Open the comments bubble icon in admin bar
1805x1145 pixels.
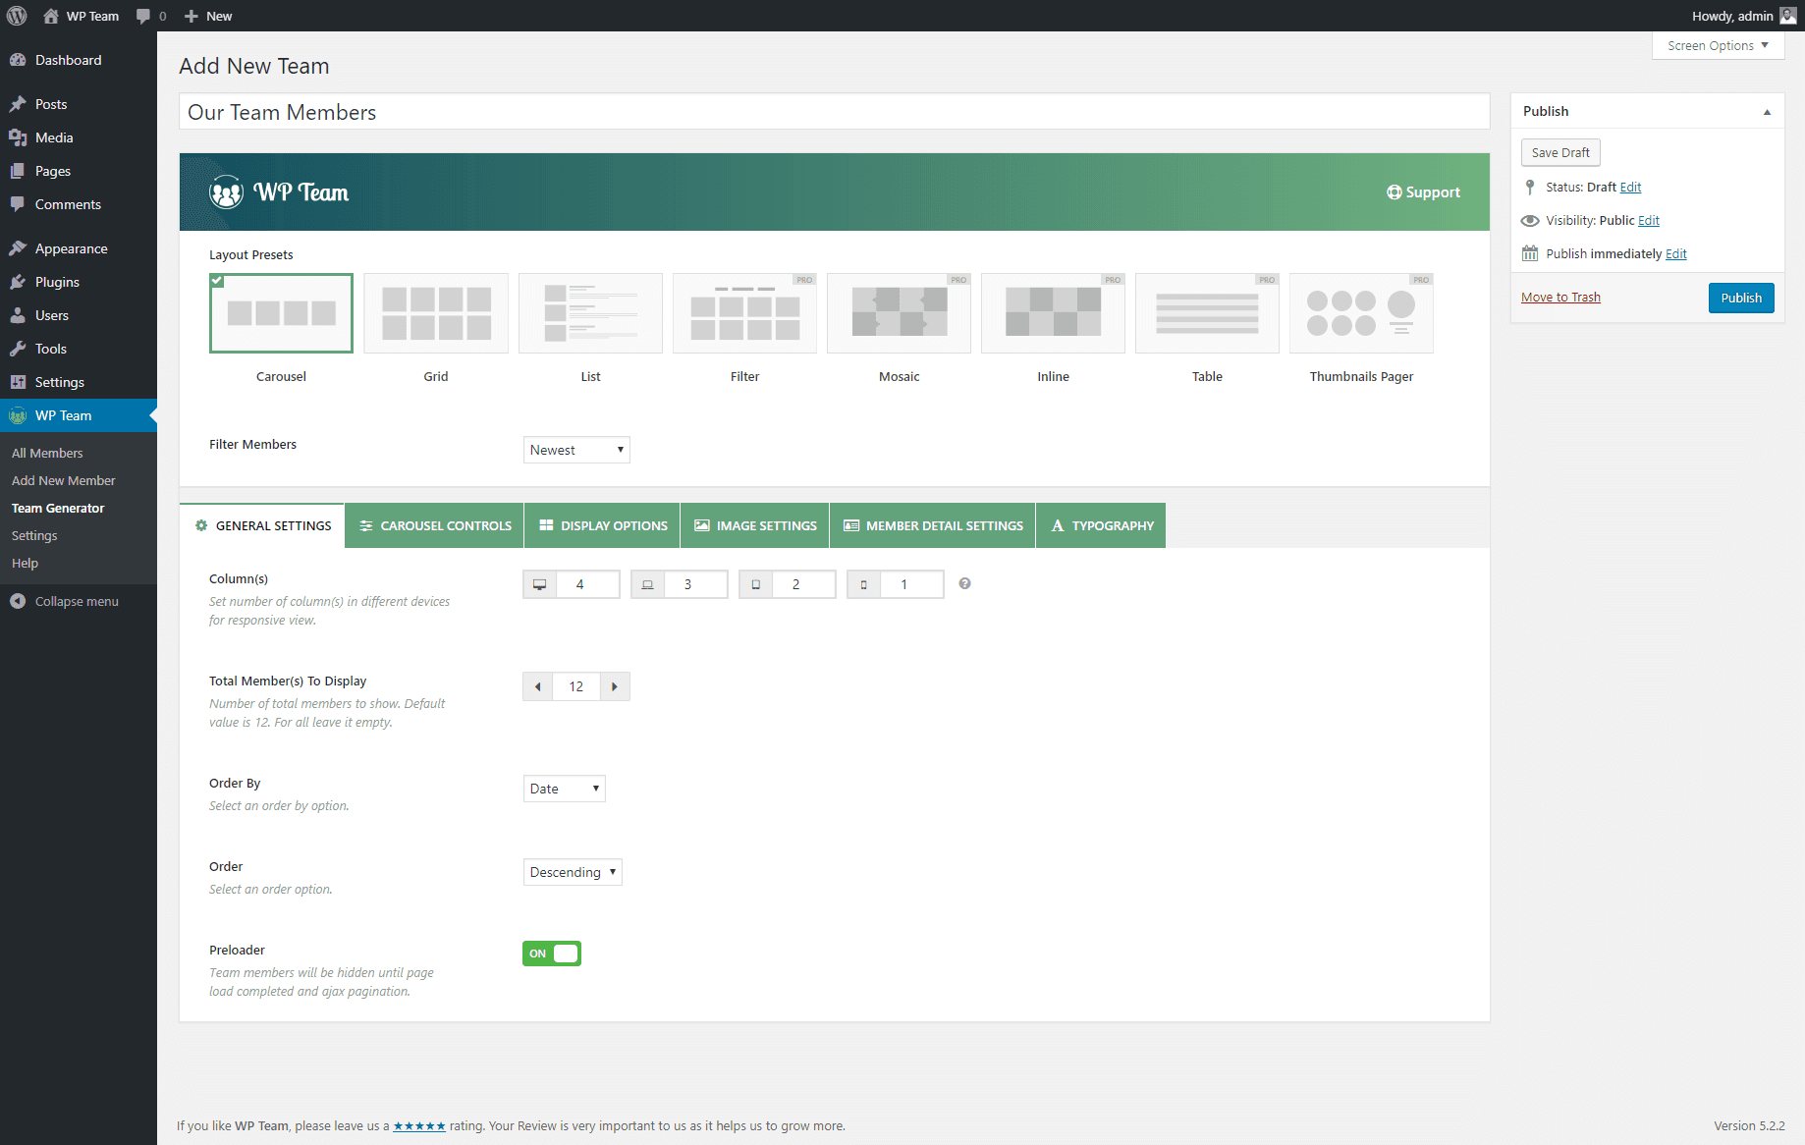point(143,16)
